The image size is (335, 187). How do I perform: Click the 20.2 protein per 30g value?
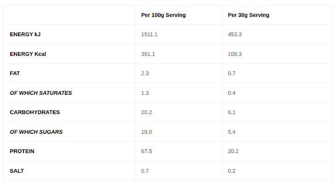coord(233,151)
